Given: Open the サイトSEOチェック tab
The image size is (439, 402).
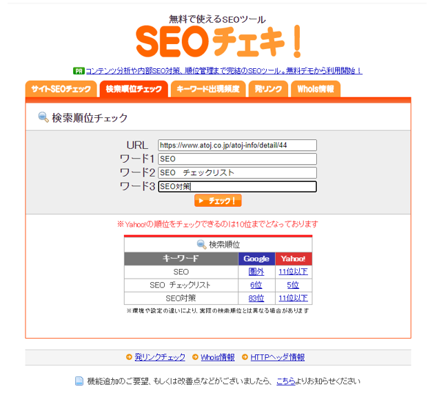Looking at the screenshot, I should (x=61, y=89).
